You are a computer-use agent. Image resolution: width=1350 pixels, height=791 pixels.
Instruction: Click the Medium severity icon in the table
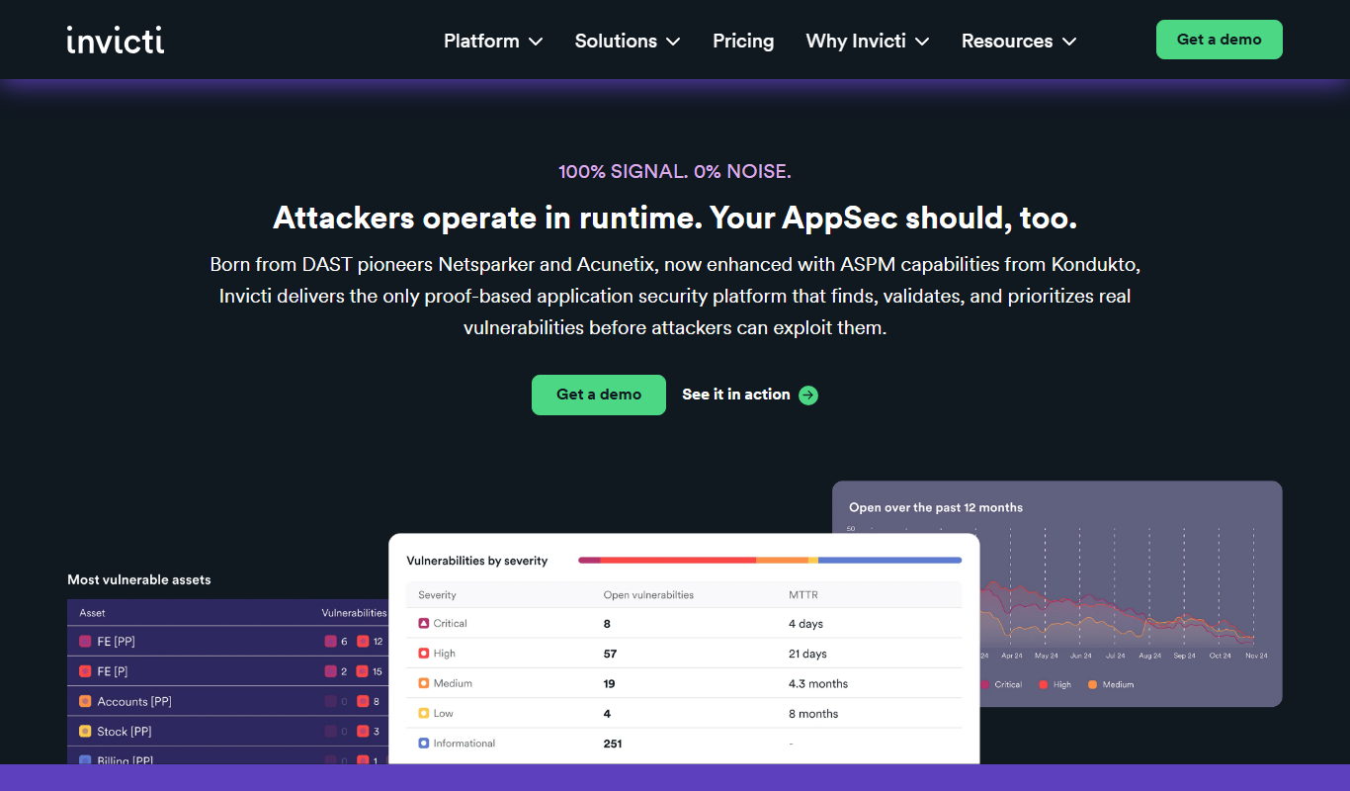424,683
